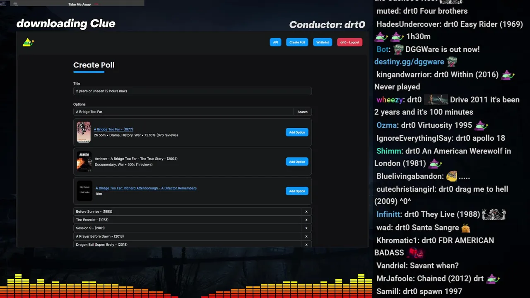Click the yellow logo icon at the page's top left
The image size is (530, 298).
[x=28, y=42]
